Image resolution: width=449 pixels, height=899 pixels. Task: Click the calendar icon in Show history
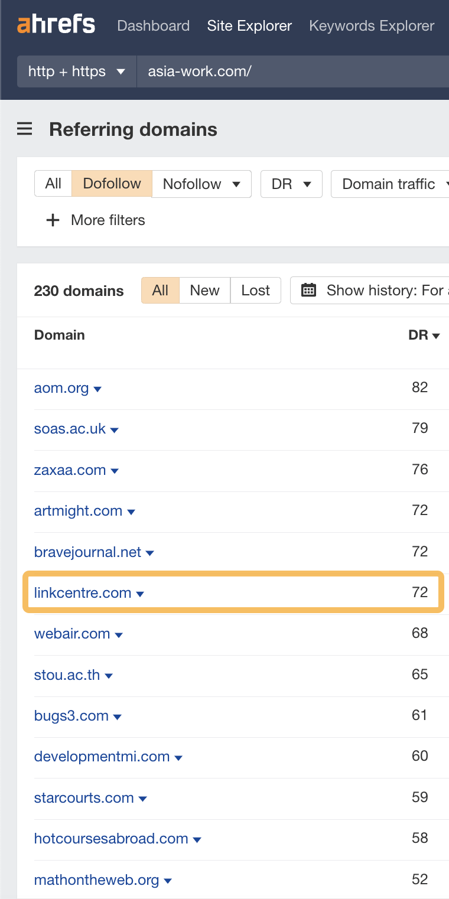[x=308, y=291]
